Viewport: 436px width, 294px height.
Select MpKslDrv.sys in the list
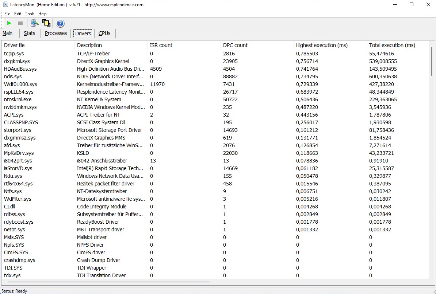pos(215,153)
